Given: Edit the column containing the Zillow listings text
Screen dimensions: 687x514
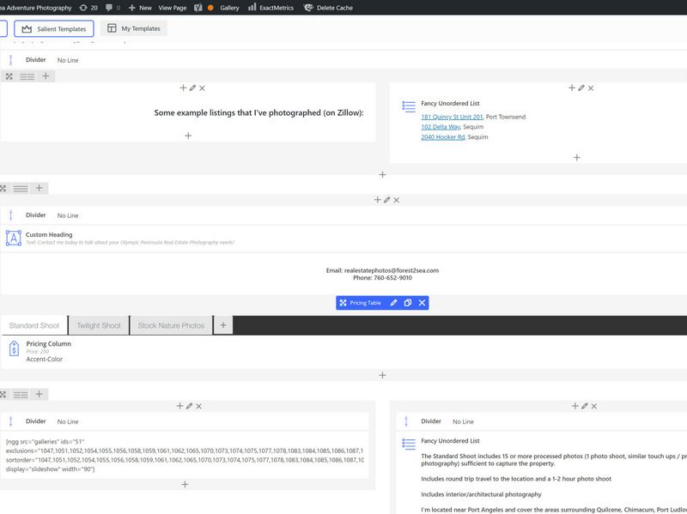Looking at the screenshot, I should point(192,88).
